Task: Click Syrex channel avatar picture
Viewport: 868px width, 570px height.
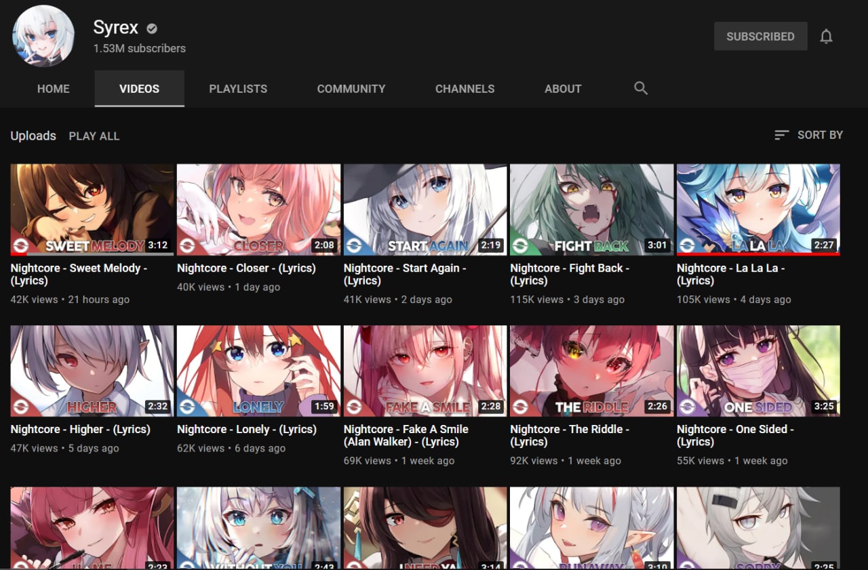Action: tap(43, 36)
